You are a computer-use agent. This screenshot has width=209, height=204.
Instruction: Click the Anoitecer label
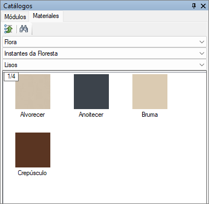coord(91,115)
